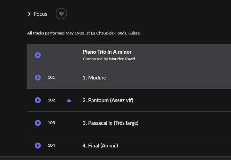Play track 104 Final (Animé)
The image size is (231, 160).
(x=38, y=146)
